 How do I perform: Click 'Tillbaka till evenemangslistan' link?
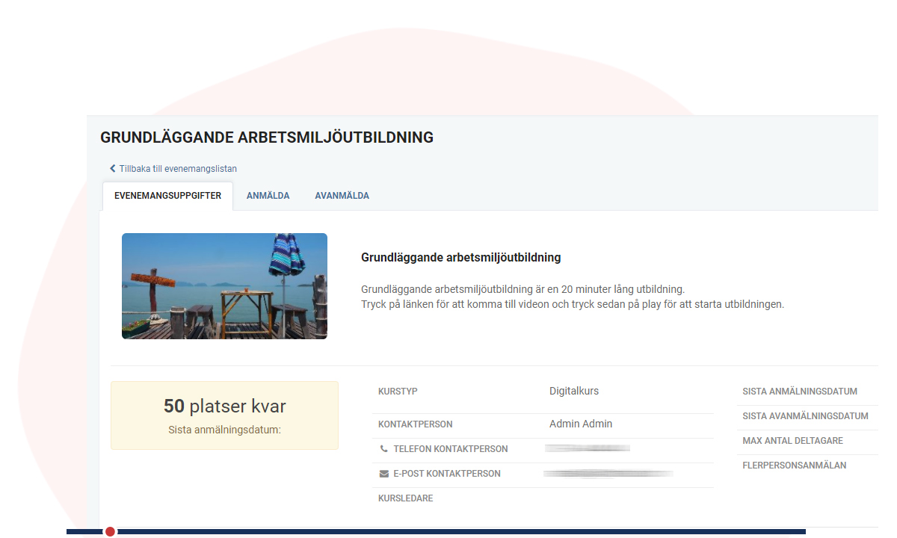coord(177,168)
